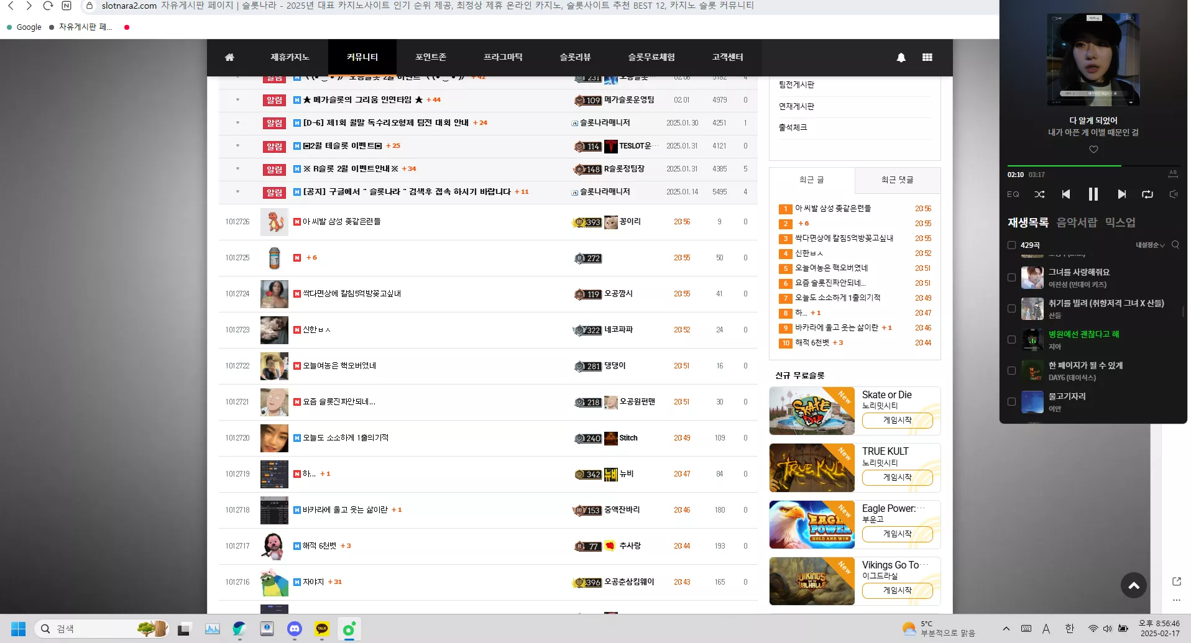This screenshot has height=643, width=1191.
Task: Open 슬롯무료체험 navigation menu
Action: [x=651, y=57]
